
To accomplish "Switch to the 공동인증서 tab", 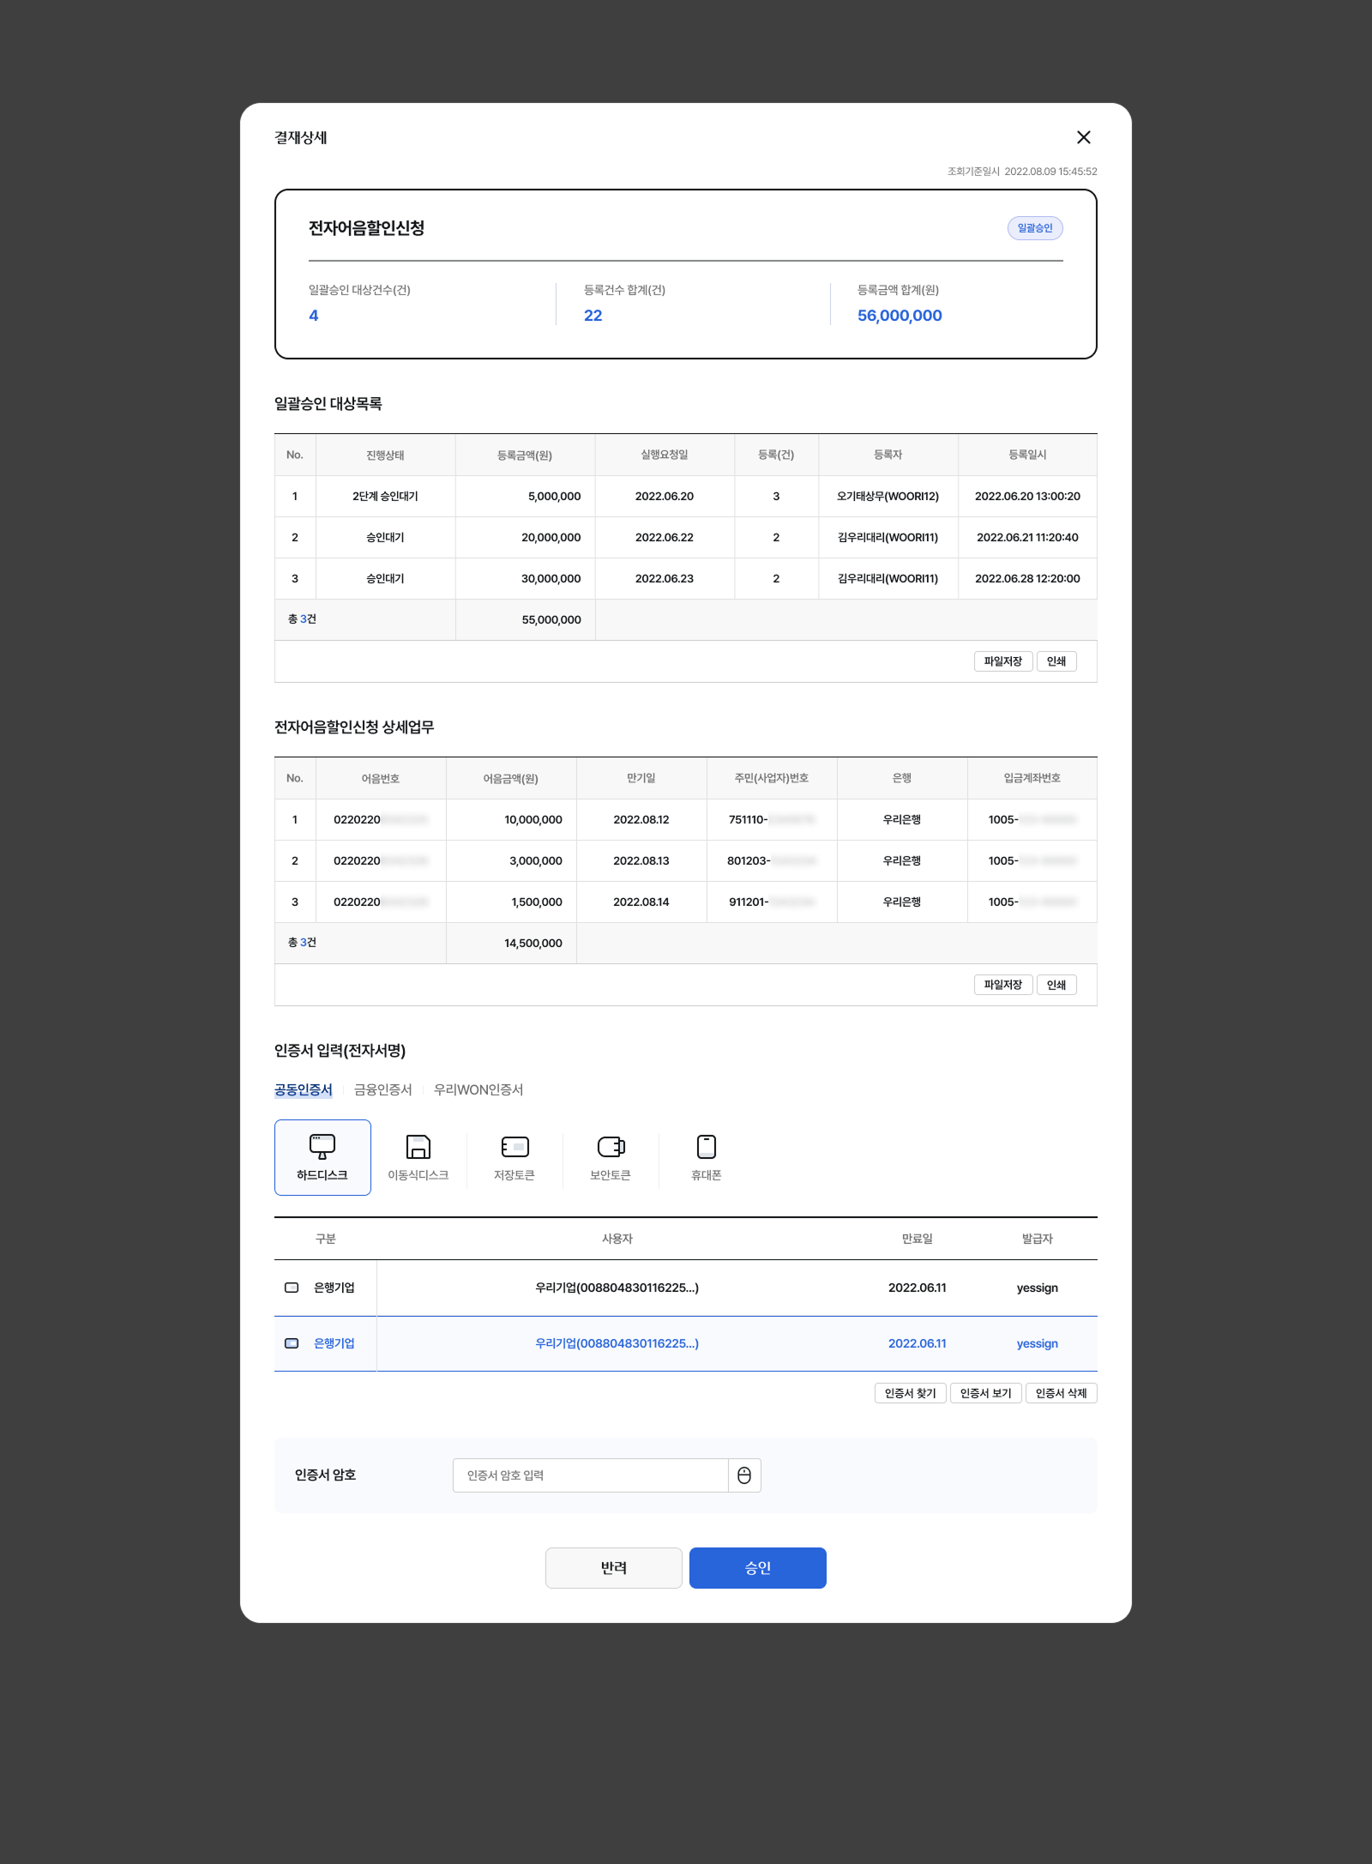I will tap(303, 1089).
